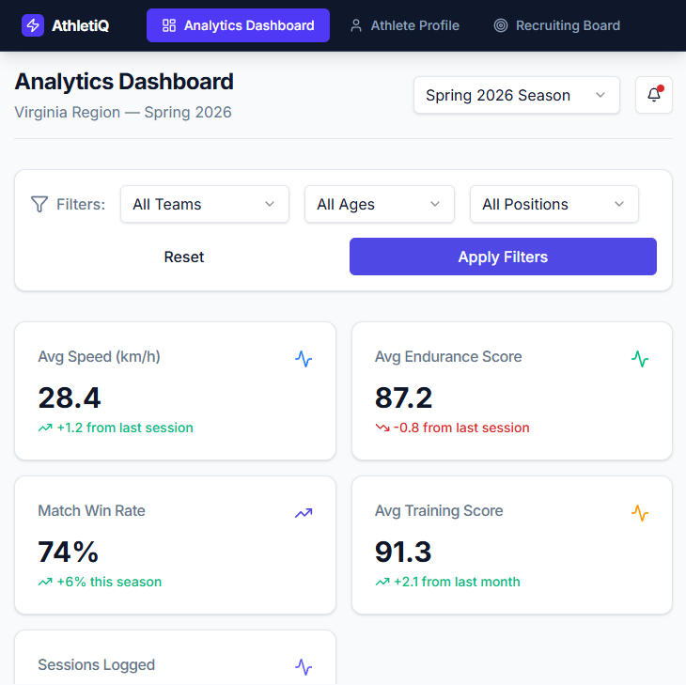Click the Match Win Rate trending icon
The image size is (686, 685).
coord(304,513)
